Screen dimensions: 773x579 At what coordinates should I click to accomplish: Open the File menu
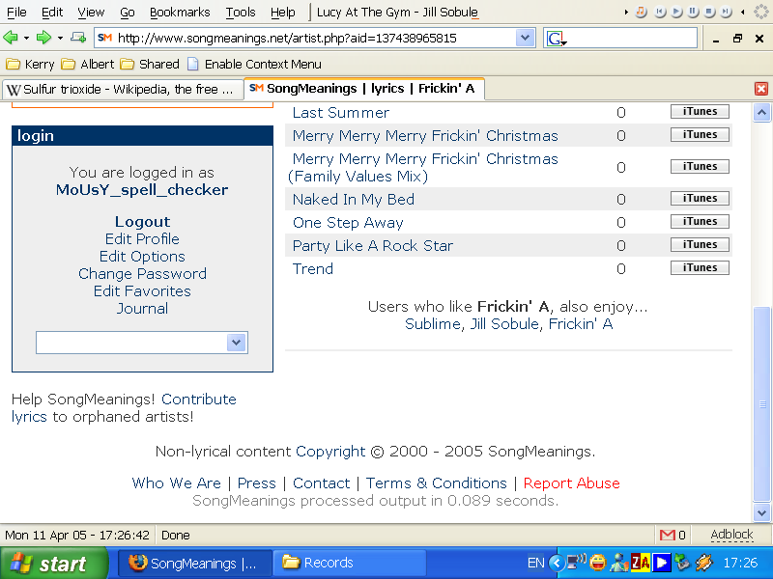pyautogui.click(x=16, y=13)
